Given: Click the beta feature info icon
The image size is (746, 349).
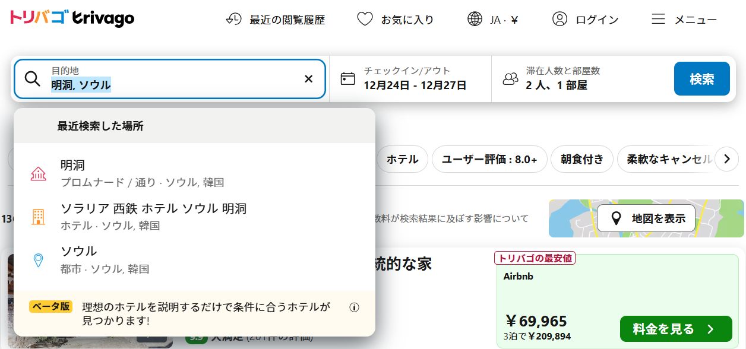Looking at the screenshot, I should tap(355, 307).
